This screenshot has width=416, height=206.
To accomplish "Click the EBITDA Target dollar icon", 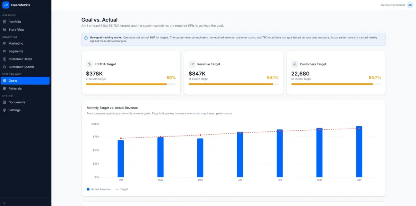I will click(89, 64).
